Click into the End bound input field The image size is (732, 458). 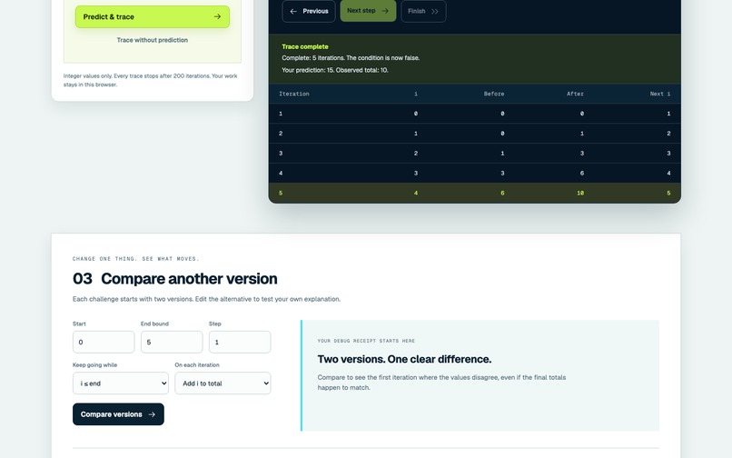(172, 342)
